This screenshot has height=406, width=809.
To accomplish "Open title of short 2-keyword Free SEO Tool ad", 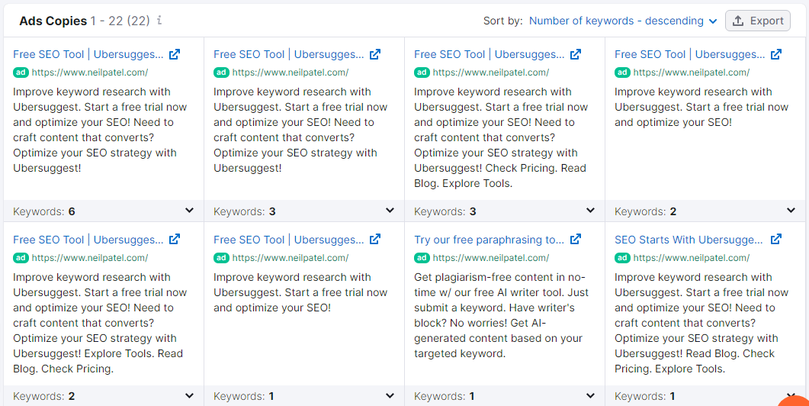I will (690, 54).
